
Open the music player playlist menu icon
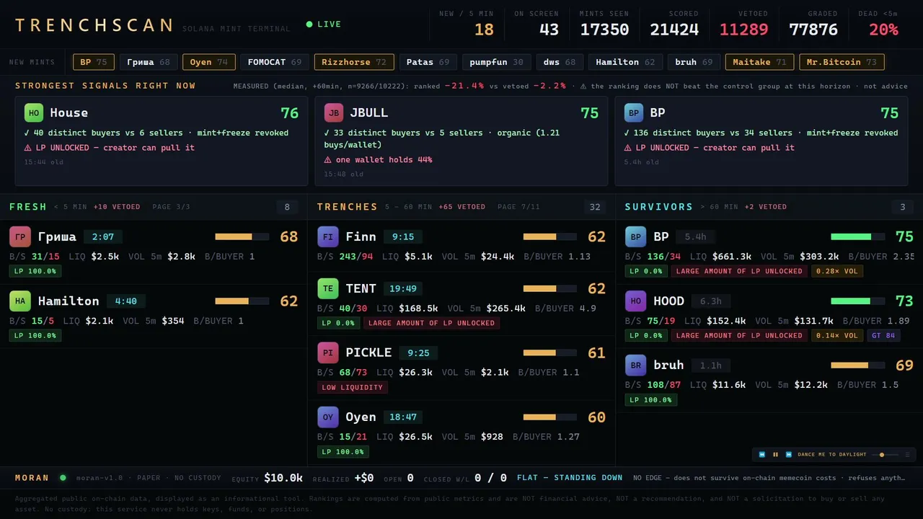[907, 455]
